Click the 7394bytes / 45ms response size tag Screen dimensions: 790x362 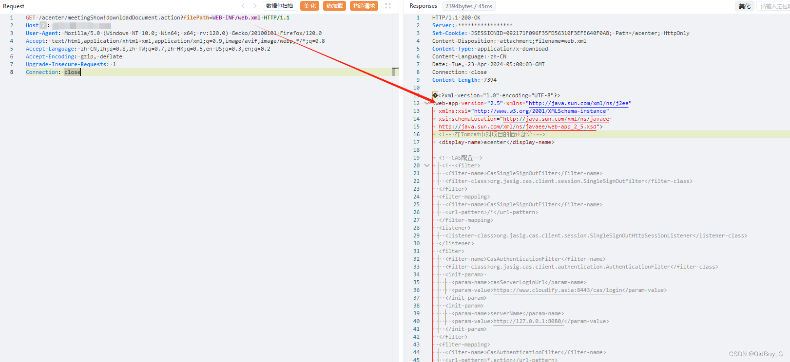469,6
